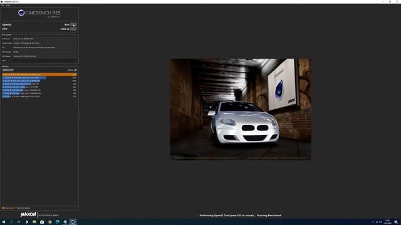Open Task View from the taskbar

click(x=19, y=222)
